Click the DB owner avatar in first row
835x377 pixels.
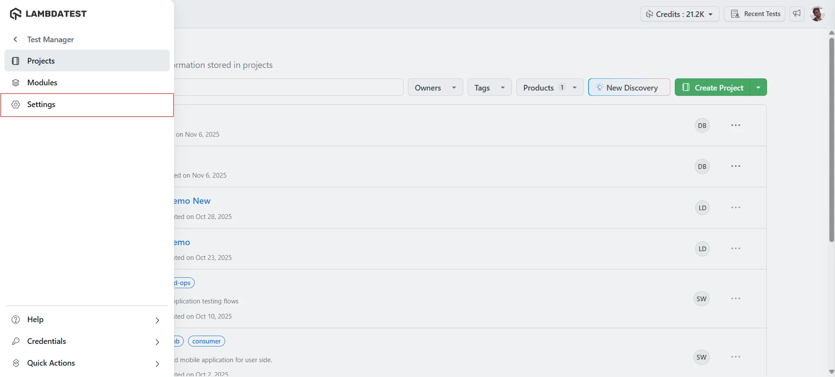[x=702, y=126]
